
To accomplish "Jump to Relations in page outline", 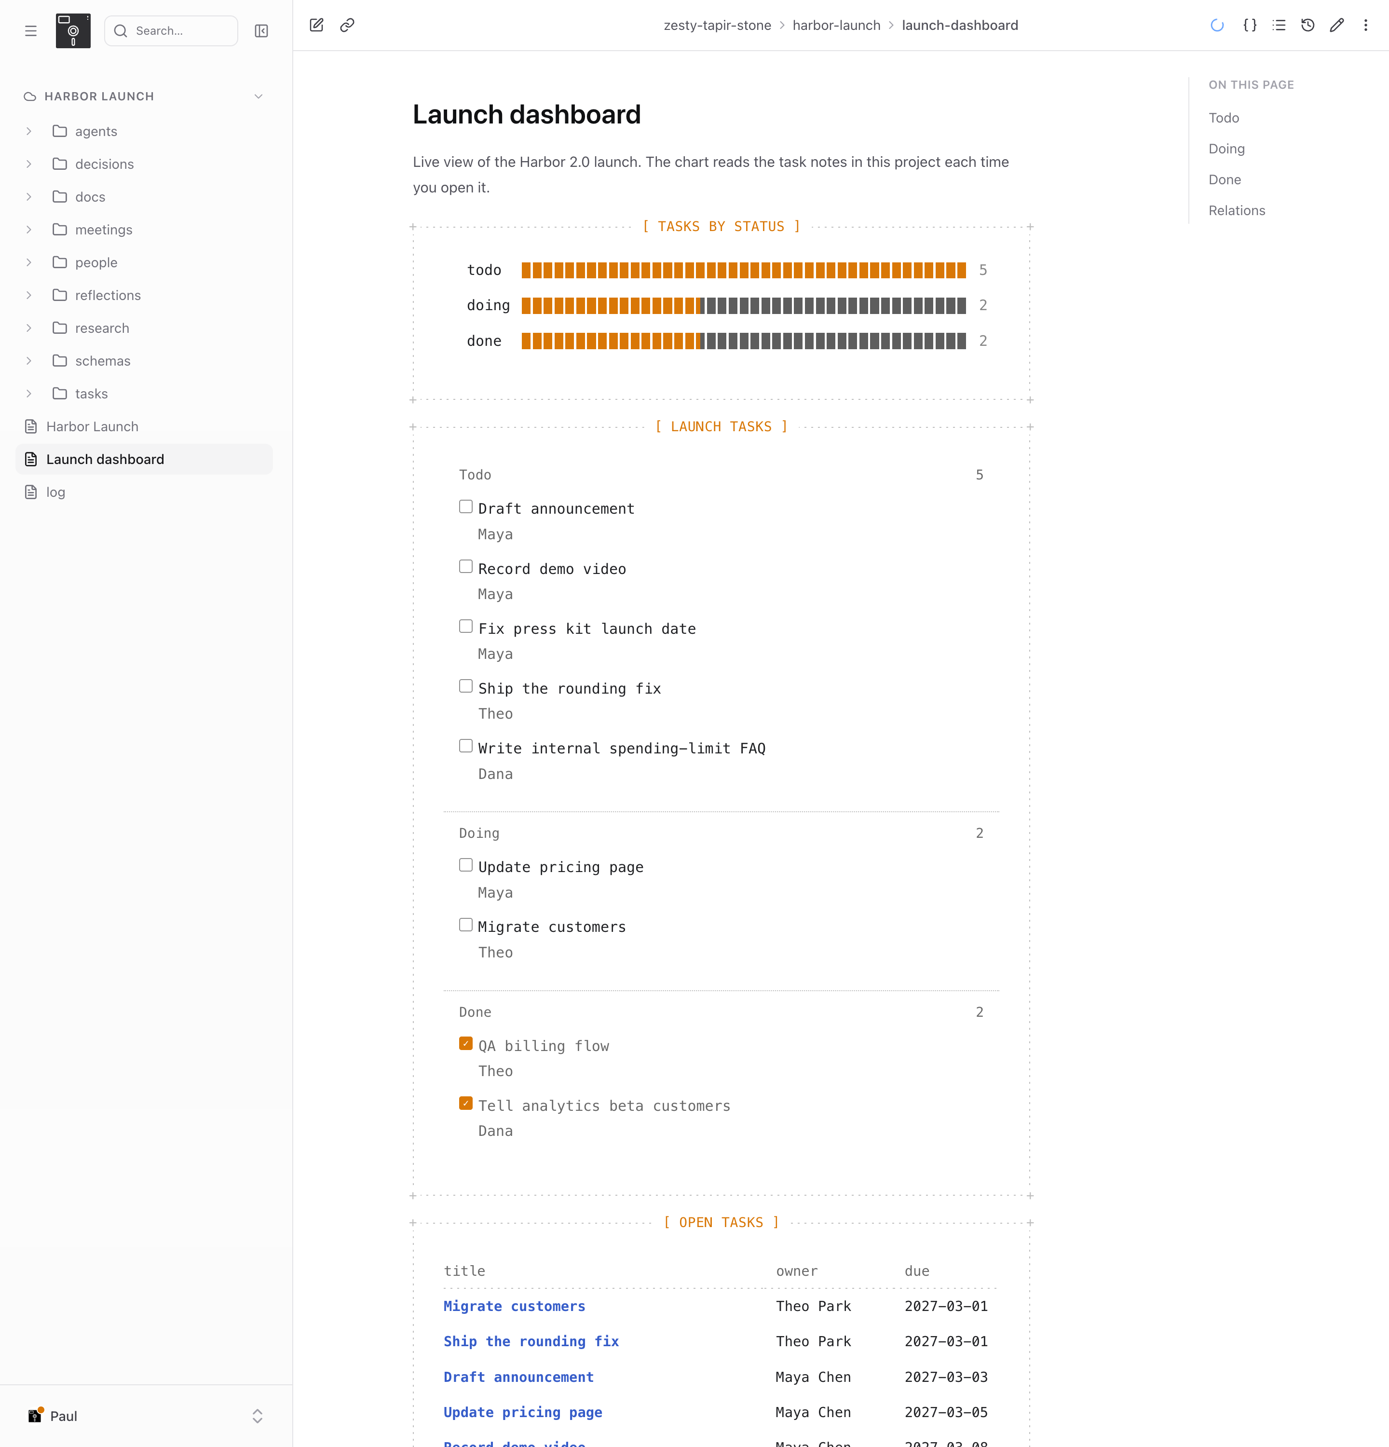I will [x=1237, y=211].
